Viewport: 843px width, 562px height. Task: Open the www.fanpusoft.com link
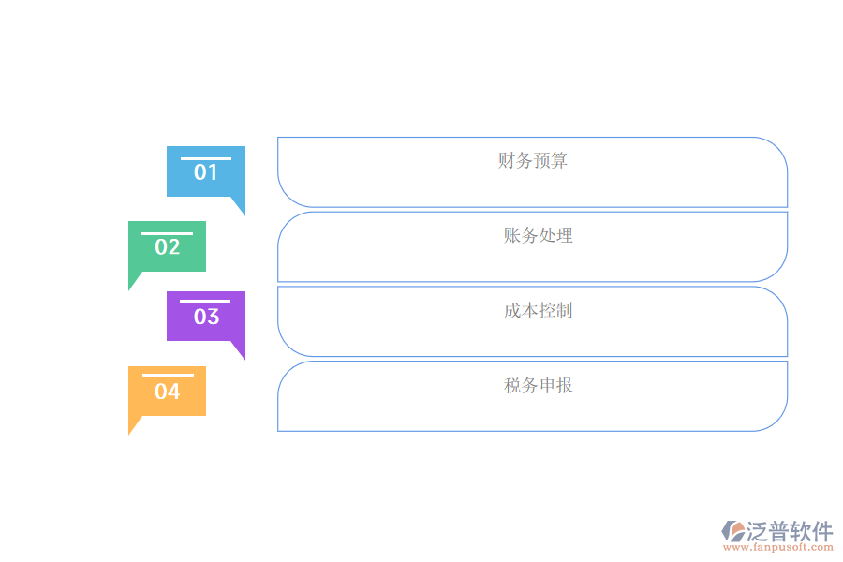[x=776, y=548]
